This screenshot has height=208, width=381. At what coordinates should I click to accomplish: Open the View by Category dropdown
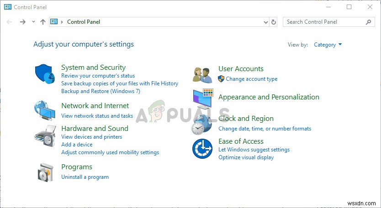(x=328, y=45)
